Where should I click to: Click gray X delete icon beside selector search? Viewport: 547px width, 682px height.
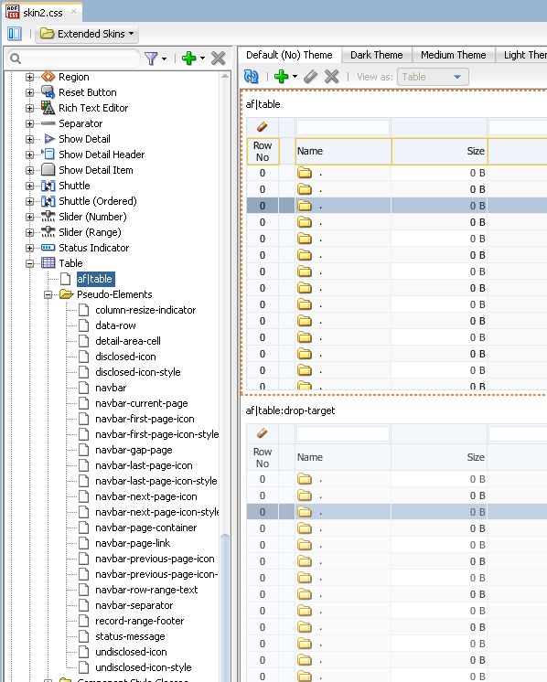pos(218,59)
